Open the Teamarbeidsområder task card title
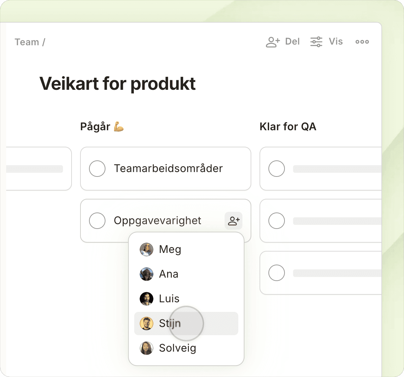404x377 pixels. pyautogui.click(x=168, y=169)
